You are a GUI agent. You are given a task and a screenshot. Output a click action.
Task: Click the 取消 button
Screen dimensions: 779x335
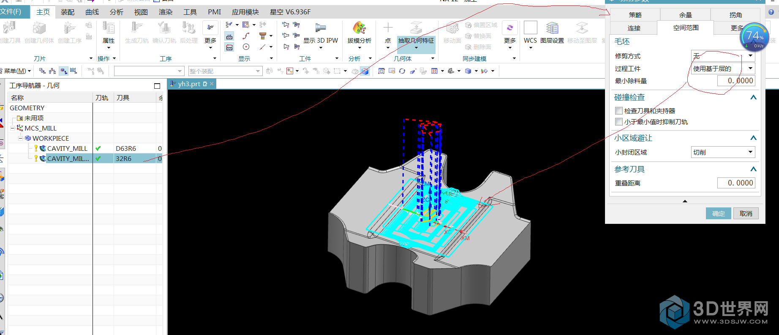pos(746,213)
